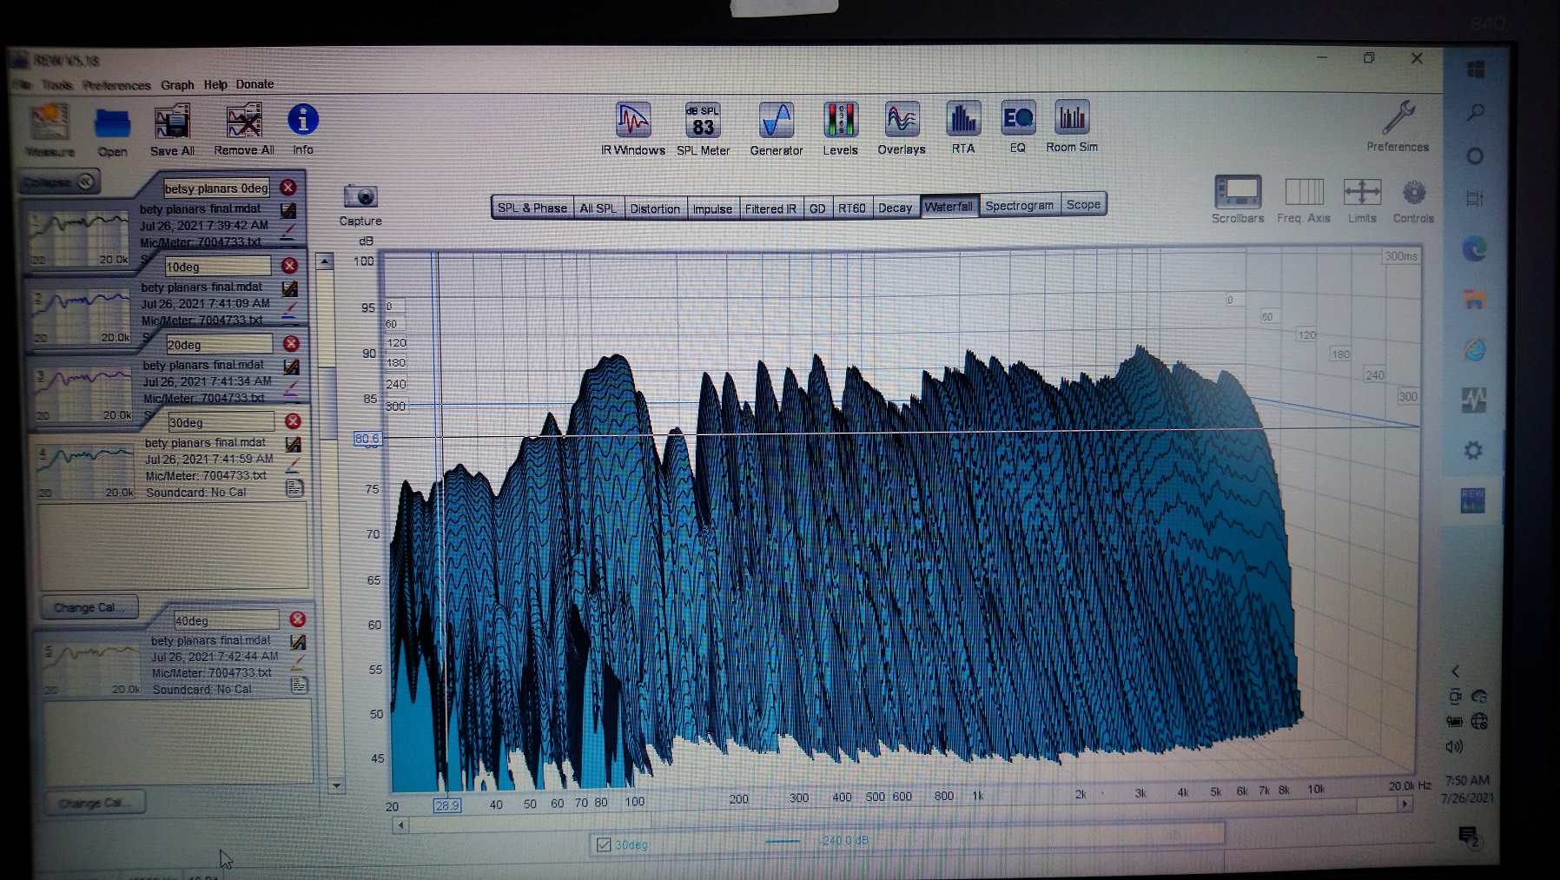The image size is (1560, 880).
Task: Switch to the SPL & Phase tab
Action: tap(532, 208)
